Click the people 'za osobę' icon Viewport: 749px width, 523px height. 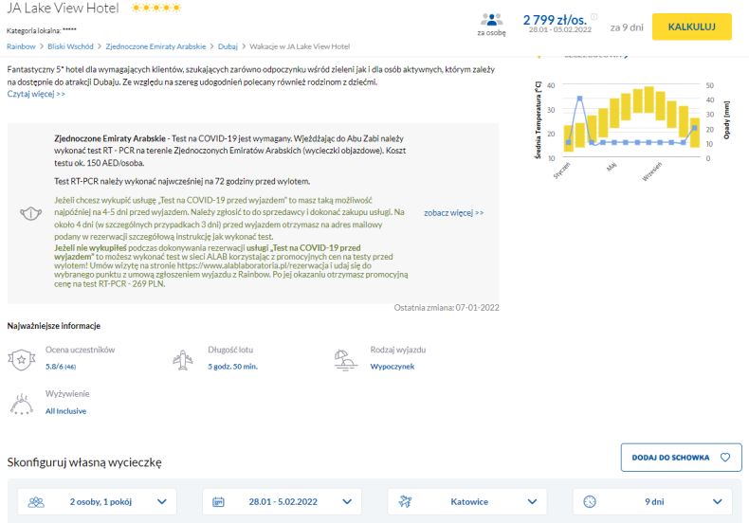(x=491, y=20)
